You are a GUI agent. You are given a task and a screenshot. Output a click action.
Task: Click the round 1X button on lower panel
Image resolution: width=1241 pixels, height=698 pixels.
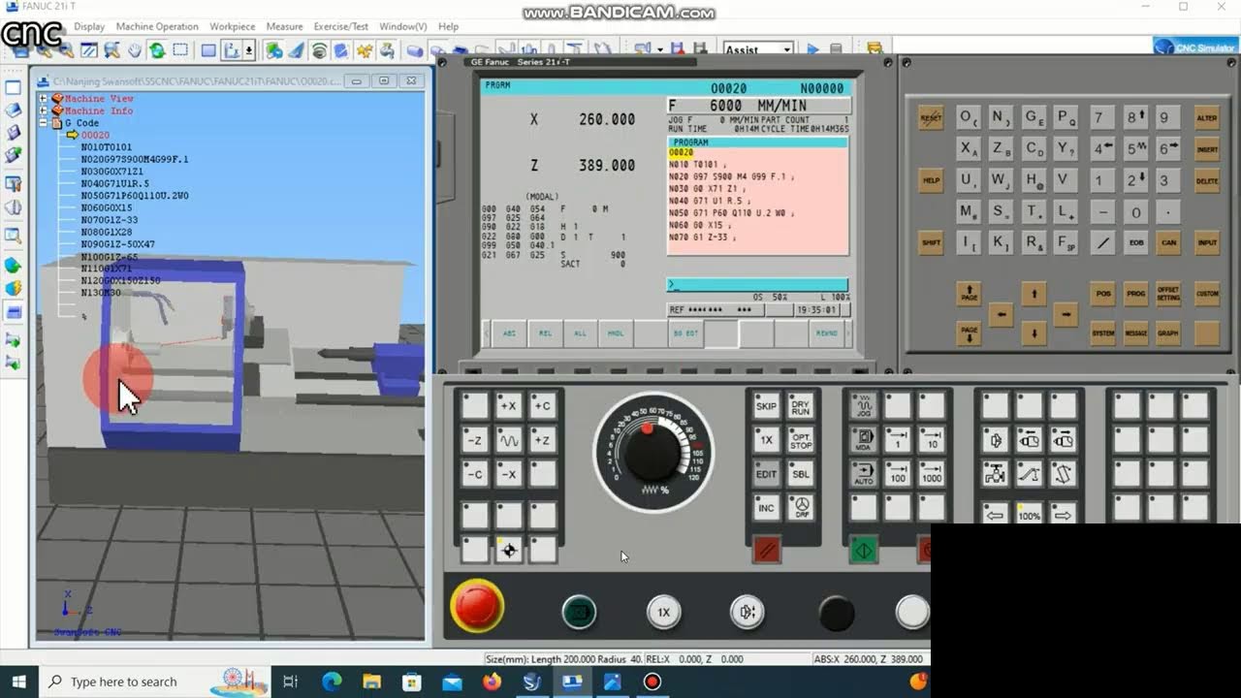click(x=663, y=613)
